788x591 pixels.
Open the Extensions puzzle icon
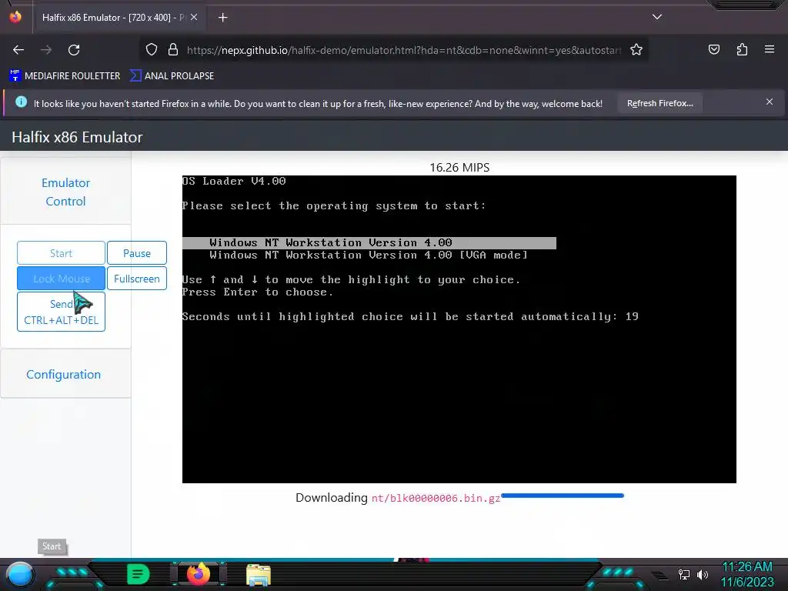click(x=742, y=50)
